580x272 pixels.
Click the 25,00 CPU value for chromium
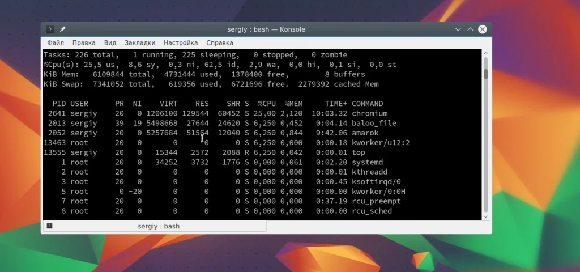pos(265,113)
